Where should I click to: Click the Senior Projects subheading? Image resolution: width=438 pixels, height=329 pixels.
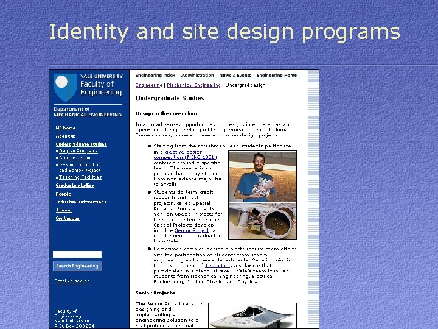pos(155,293)
